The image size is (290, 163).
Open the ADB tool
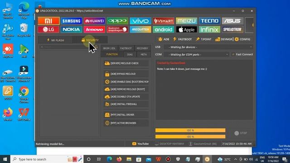tap(164, 39)
